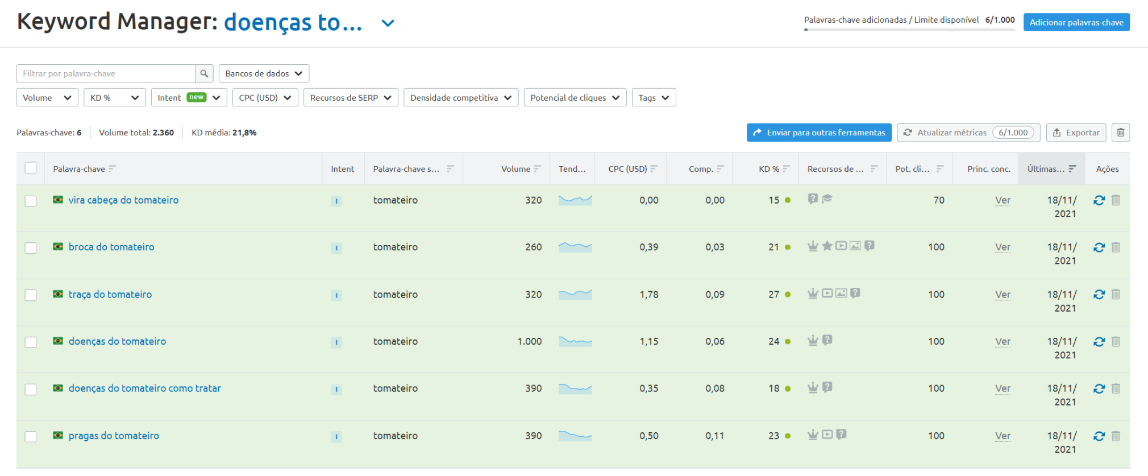Delete the 'broca do tomateiro' row

pos(1116,247)
